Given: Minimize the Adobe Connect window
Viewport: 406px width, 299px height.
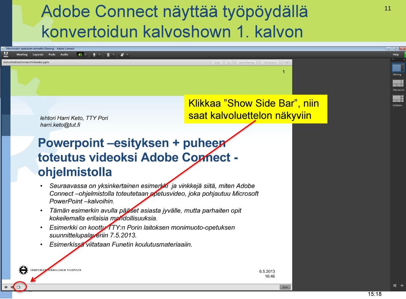Looking at the screenshot, I should tap(388, 48).
